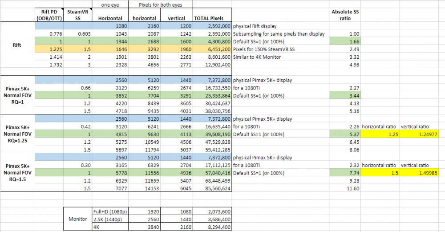
Task: Select the cell containing 9435
Action: (144, 111)
